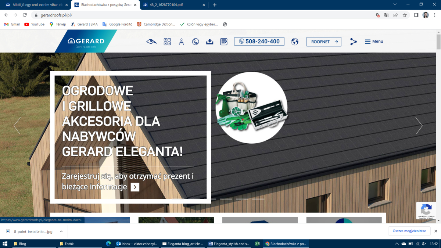Select the last carousel slide indicator dash

coord(258,199)
